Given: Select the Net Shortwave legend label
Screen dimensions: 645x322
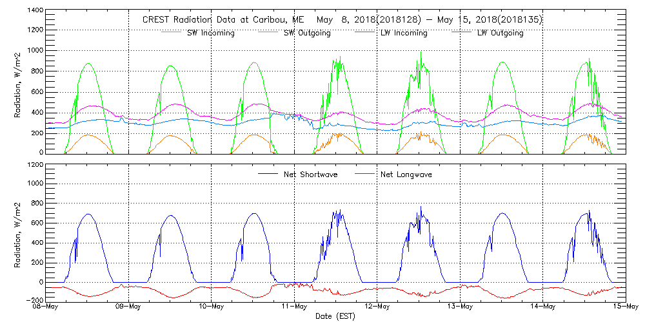Looking at the screenshot, I should [x=309, y=175].
